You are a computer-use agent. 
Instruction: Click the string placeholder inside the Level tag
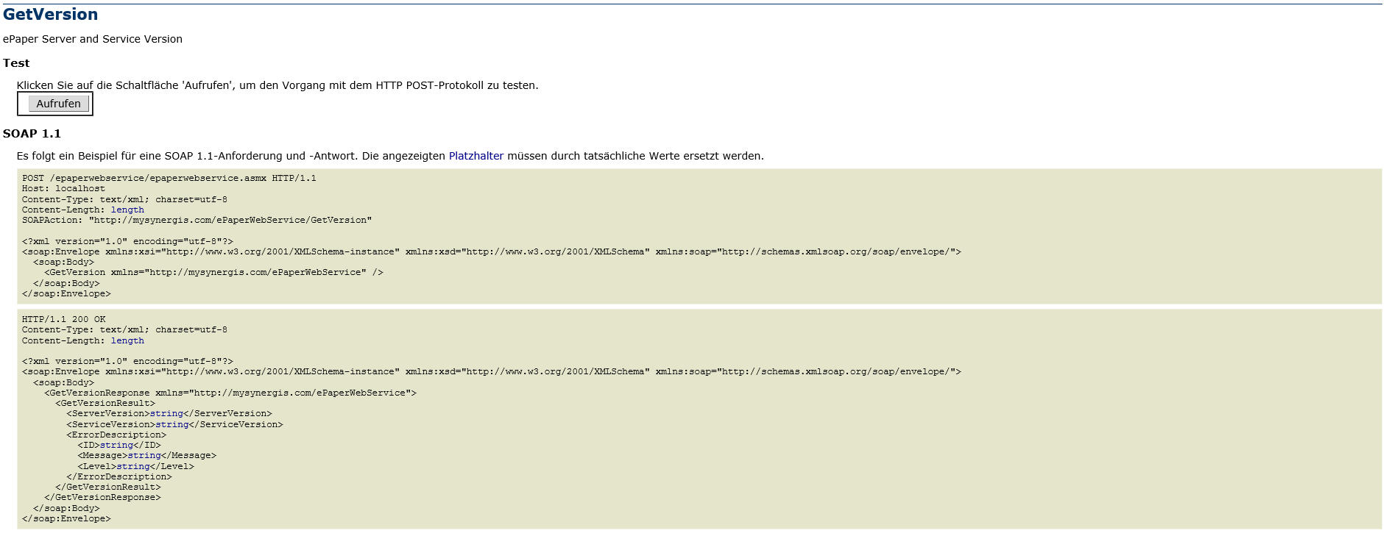(x=133, y=467)
